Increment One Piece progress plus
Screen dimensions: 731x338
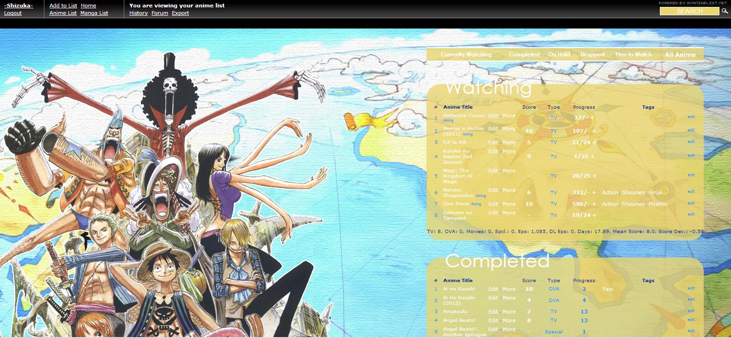(x=594, y=204)
